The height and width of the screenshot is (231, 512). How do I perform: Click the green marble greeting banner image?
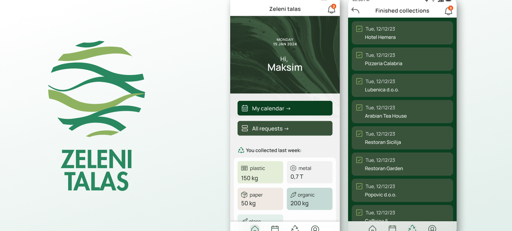coord(285,55)
